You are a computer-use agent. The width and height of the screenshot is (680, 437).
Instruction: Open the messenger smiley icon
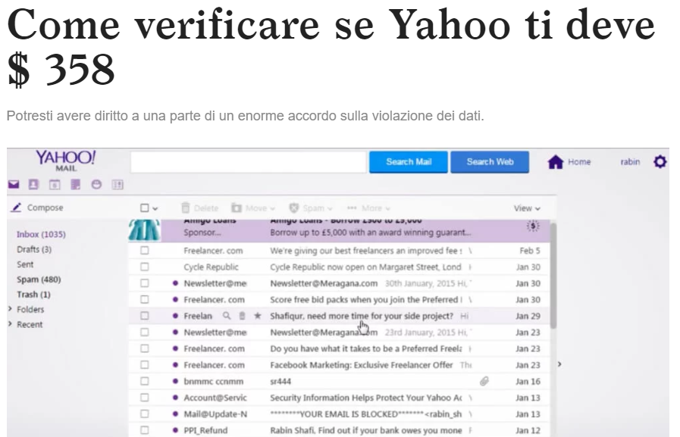pos(96,185)
